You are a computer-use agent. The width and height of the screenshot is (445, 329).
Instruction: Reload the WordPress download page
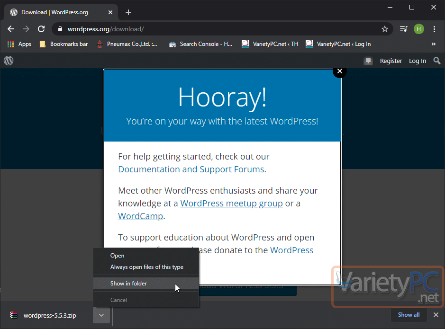(41, 29)
